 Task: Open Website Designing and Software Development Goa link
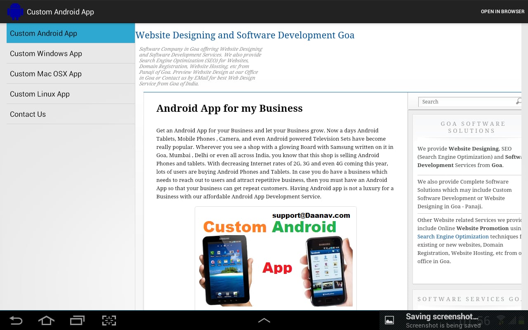[x=245, y=35]
